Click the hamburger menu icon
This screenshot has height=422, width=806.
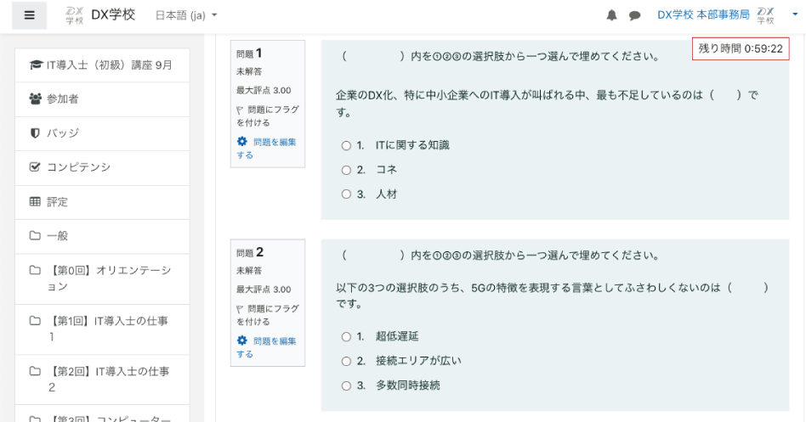pyautogui.click(x=30, y=16)
